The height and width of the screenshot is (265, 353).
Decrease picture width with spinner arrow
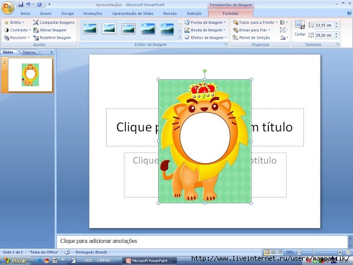tap(336, 37)
